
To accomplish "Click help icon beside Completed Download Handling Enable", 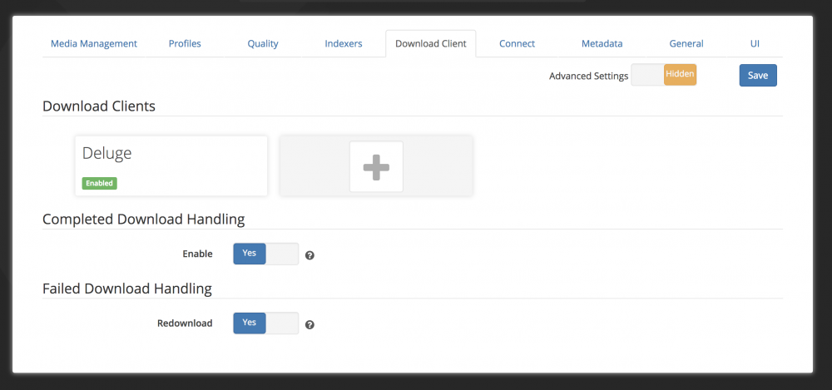I will 310,255.
